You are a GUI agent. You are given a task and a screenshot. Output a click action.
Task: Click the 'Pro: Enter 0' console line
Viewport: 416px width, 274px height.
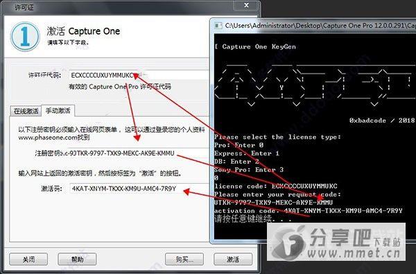click(x=239, y=145)
